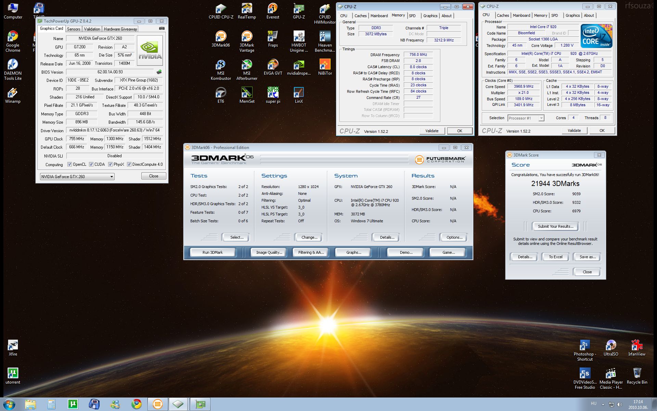Click the BIOS Version field in GPU-Z
Screen dimensions: 657x411
point(110,72)
